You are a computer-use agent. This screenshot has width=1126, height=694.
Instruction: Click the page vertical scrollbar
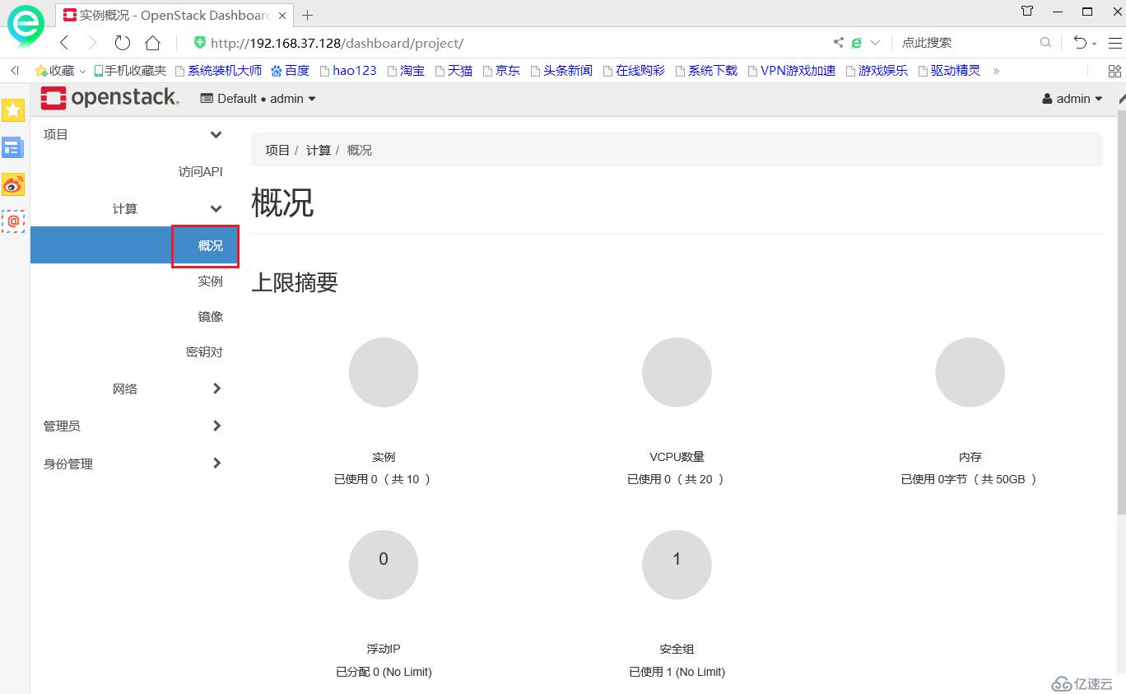pyautogui.click(x=1120, y=313)
